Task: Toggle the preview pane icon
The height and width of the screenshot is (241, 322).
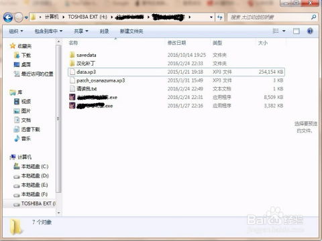Action: [297, 31]
